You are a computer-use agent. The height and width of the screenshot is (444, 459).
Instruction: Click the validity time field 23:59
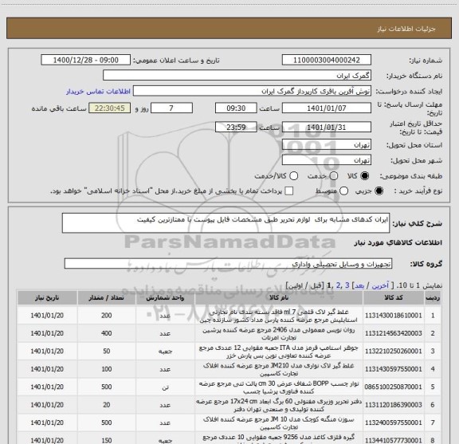236,127
